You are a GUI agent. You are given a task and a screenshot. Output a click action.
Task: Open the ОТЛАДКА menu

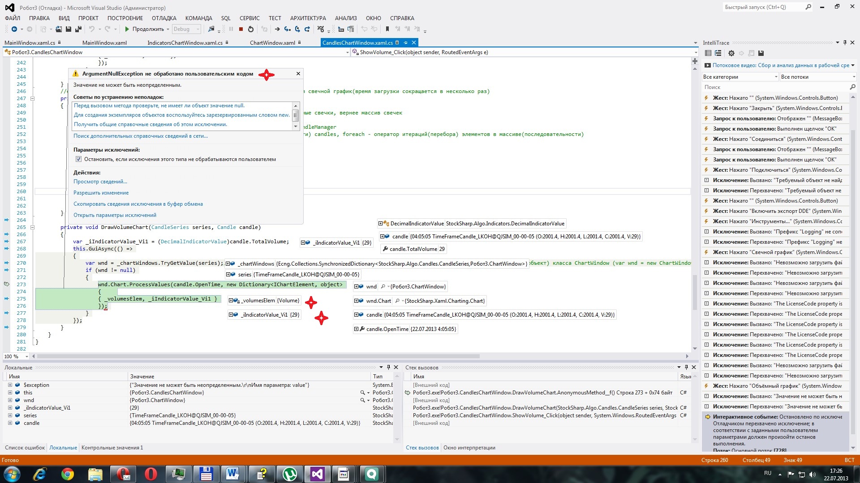[164, 18]
